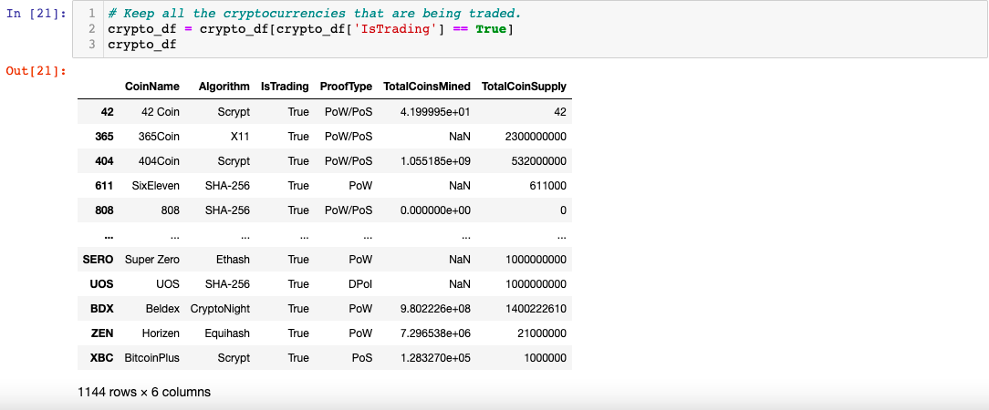The width and height of the screenshot is (989, 410).
Task: Click the 7.296538e+06 mined value
Action: (x=435, y=333)
